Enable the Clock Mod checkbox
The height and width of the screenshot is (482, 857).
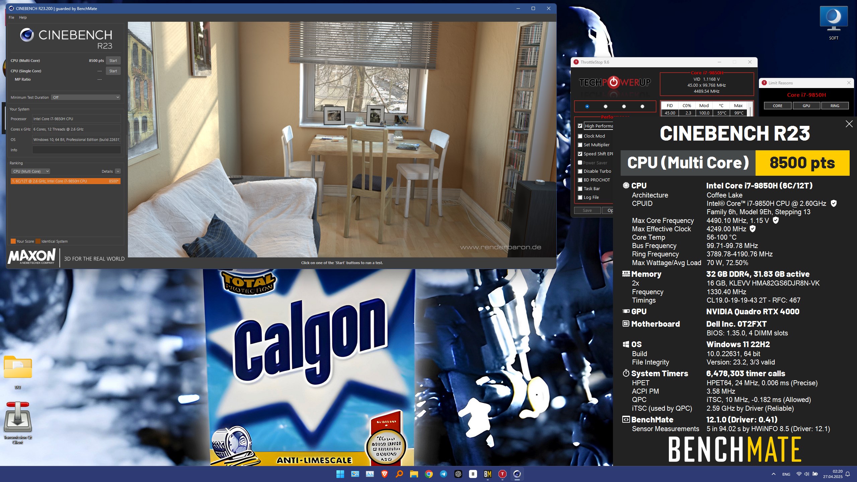(x=580, y=136)
